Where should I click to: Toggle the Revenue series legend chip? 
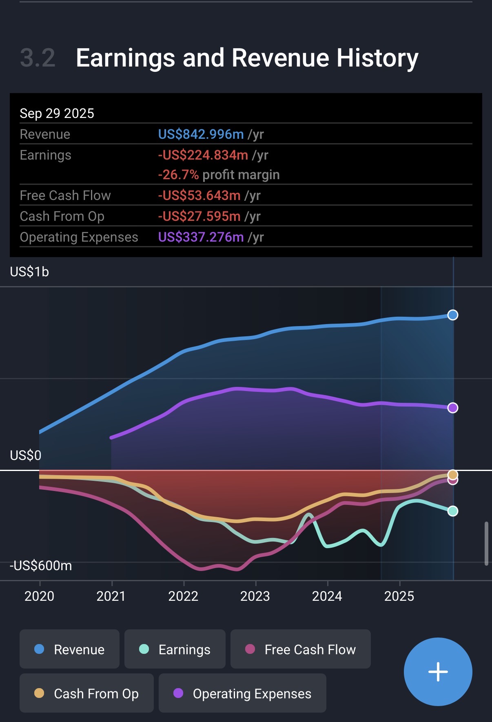(x=69, y=649)
